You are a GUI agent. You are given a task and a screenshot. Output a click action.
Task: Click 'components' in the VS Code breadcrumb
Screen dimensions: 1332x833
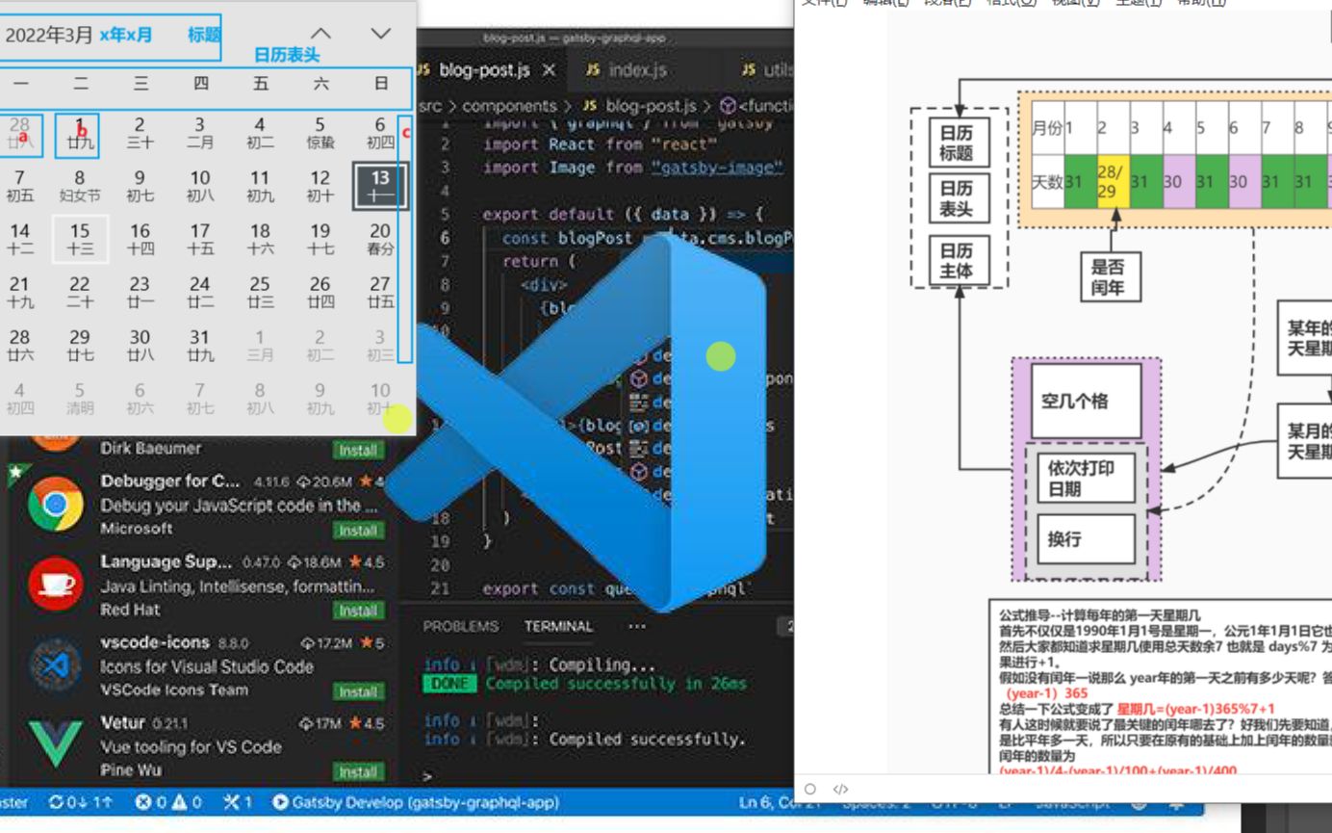[x=510, y=106]
